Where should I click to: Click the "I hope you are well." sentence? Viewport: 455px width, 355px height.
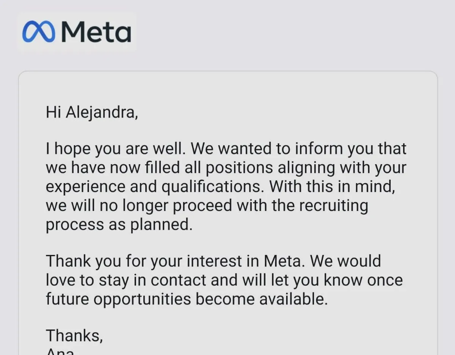pyautogui.click(x=115, y=149)
